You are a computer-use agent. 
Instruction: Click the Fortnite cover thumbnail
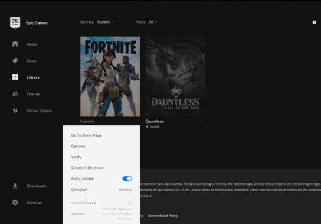(110, 76)
